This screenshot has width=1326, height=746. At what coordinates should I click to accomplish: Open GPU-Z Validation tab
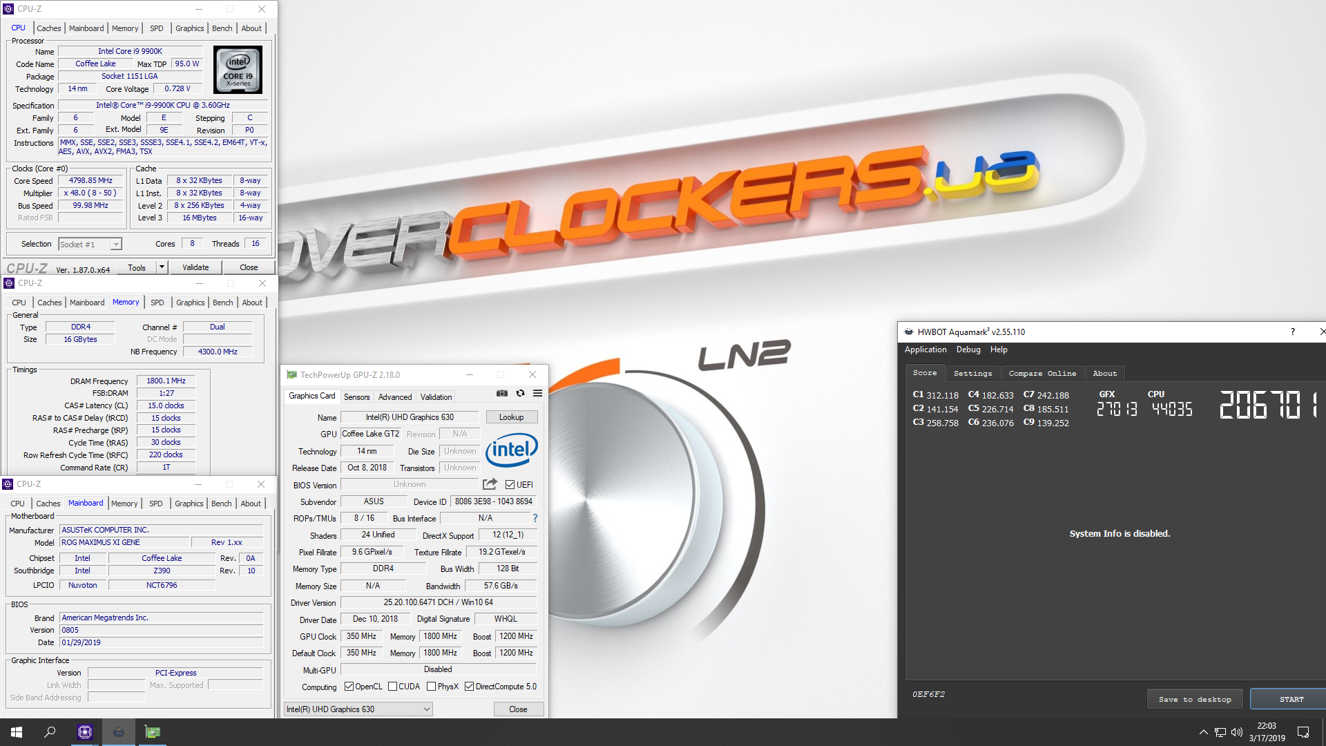tap(436, 397)
